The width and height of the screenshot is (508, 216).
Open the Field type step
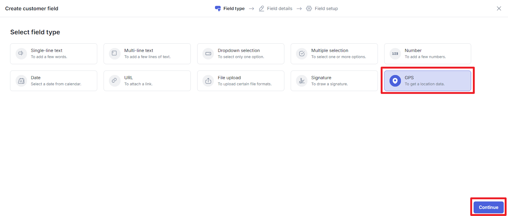click(x=234, y=9)
